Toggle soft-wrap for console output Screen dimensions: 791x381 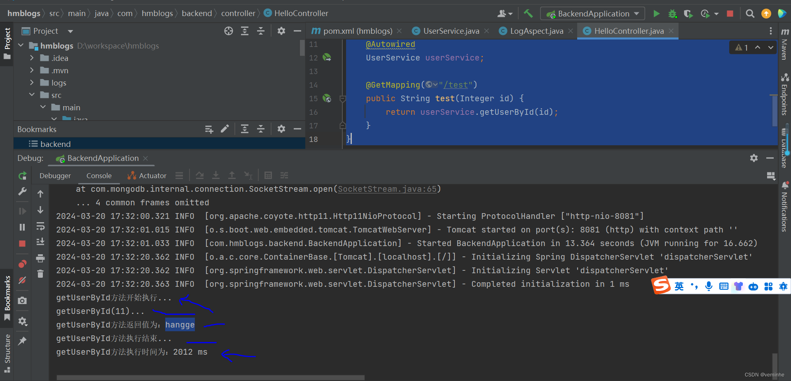point(40,227)
